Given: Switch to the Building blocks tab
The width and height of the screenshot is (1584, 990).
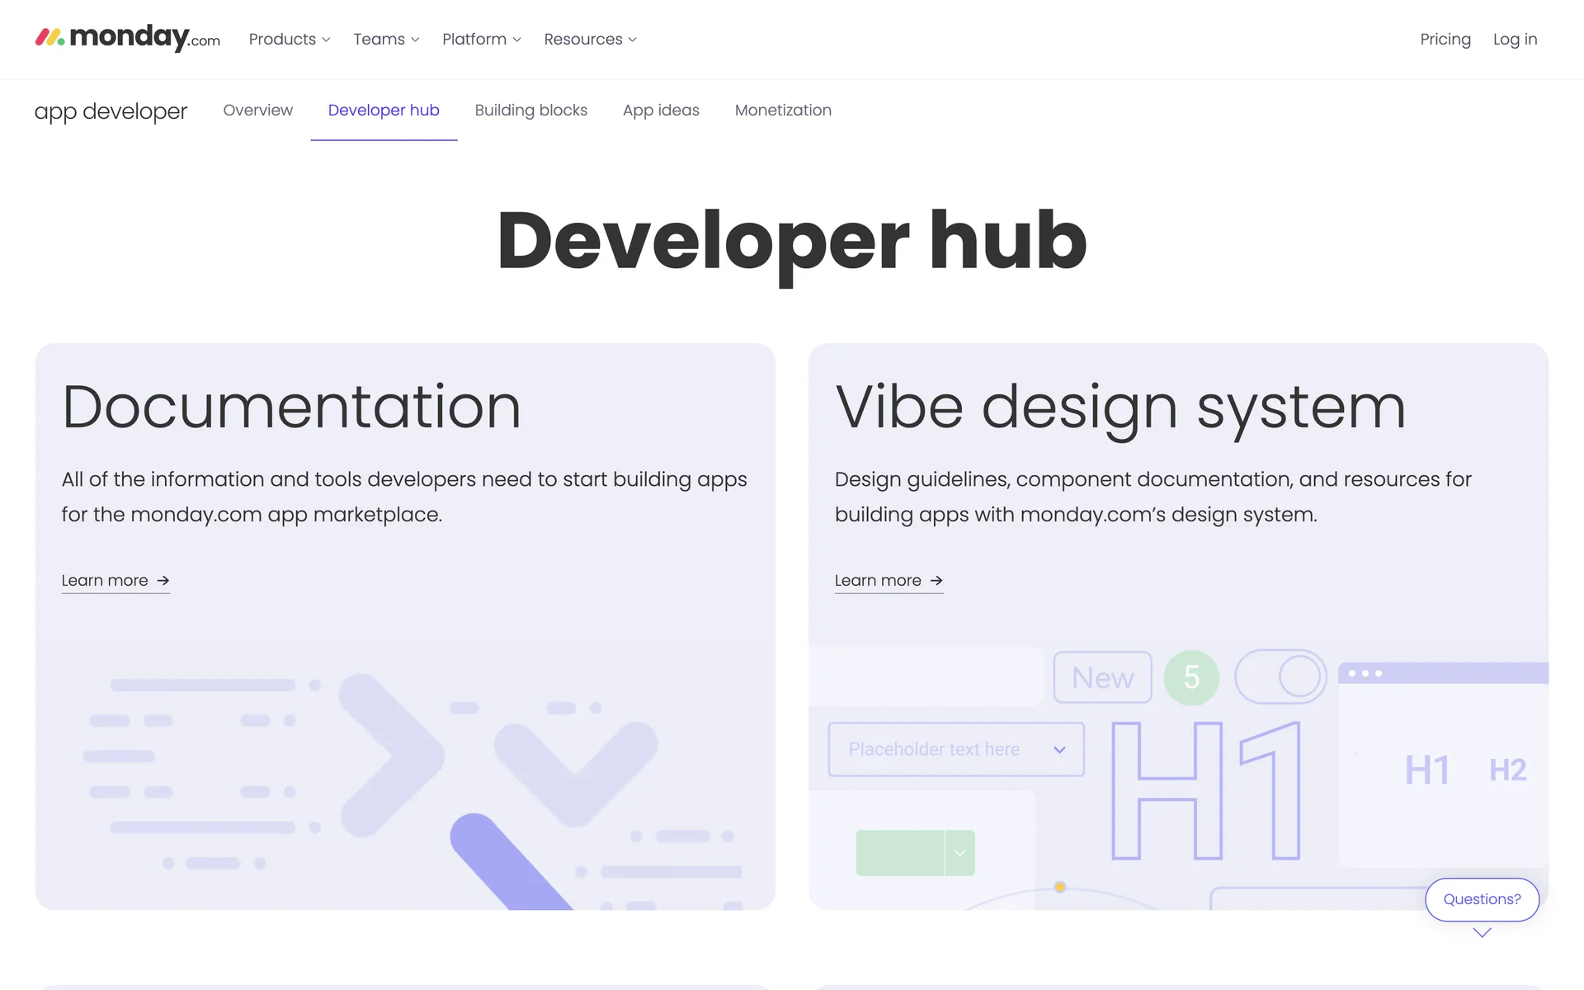Looking at the screenshot, I should [x=530, y=111].
